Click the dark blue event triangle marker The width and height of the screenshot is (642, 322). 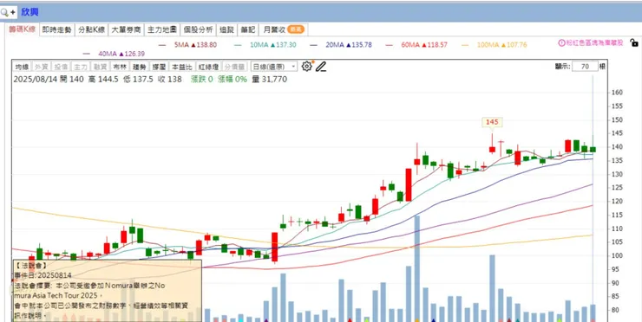433,320
